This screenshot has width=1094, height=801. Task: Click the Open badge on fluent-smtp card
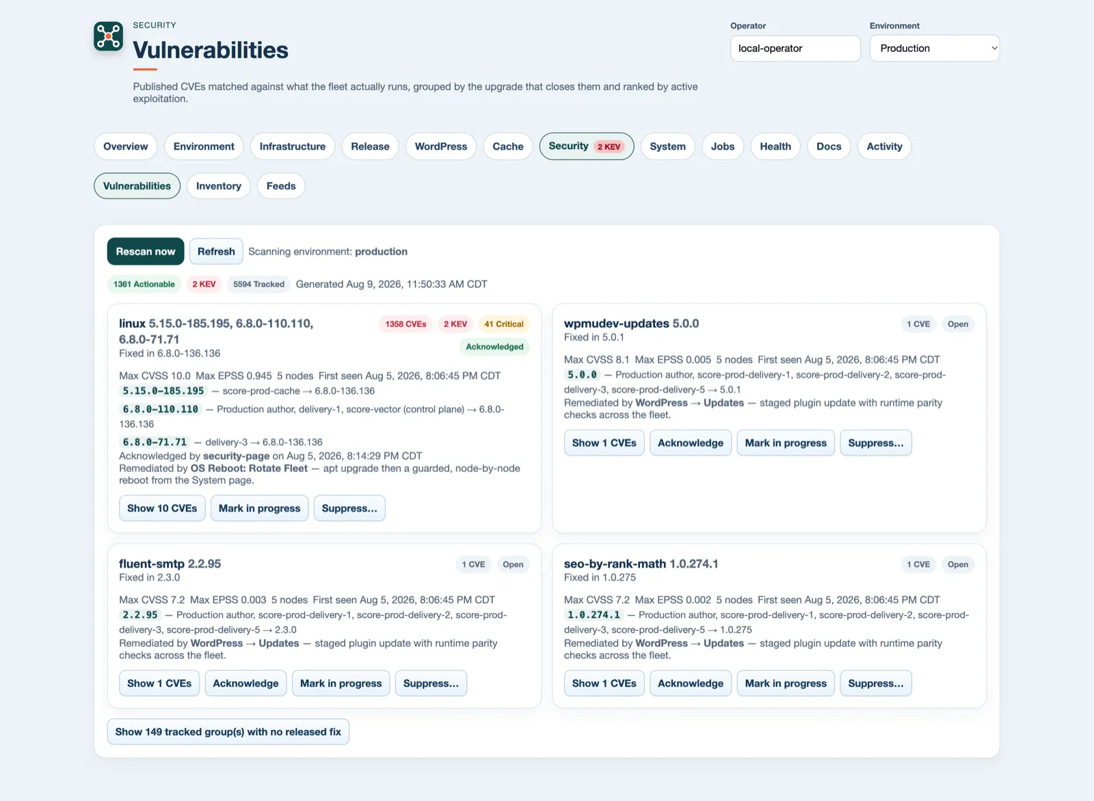(x=513, y=564)
